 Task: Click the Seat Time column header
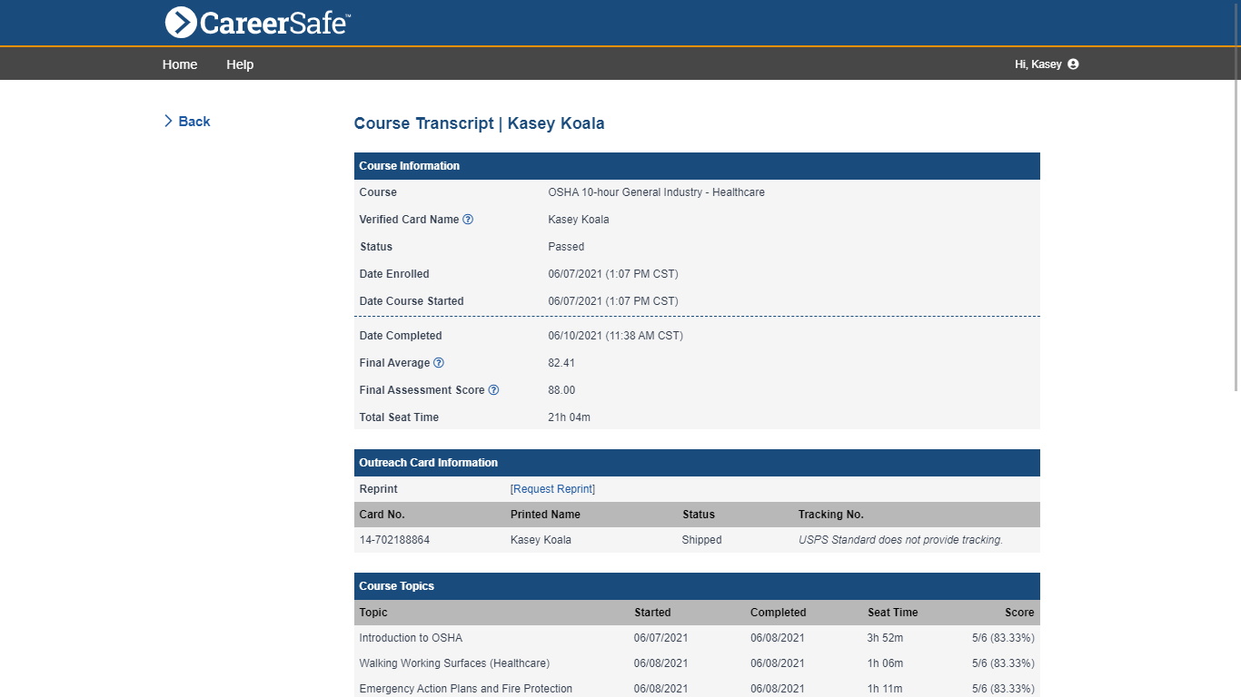pos(892,613)
